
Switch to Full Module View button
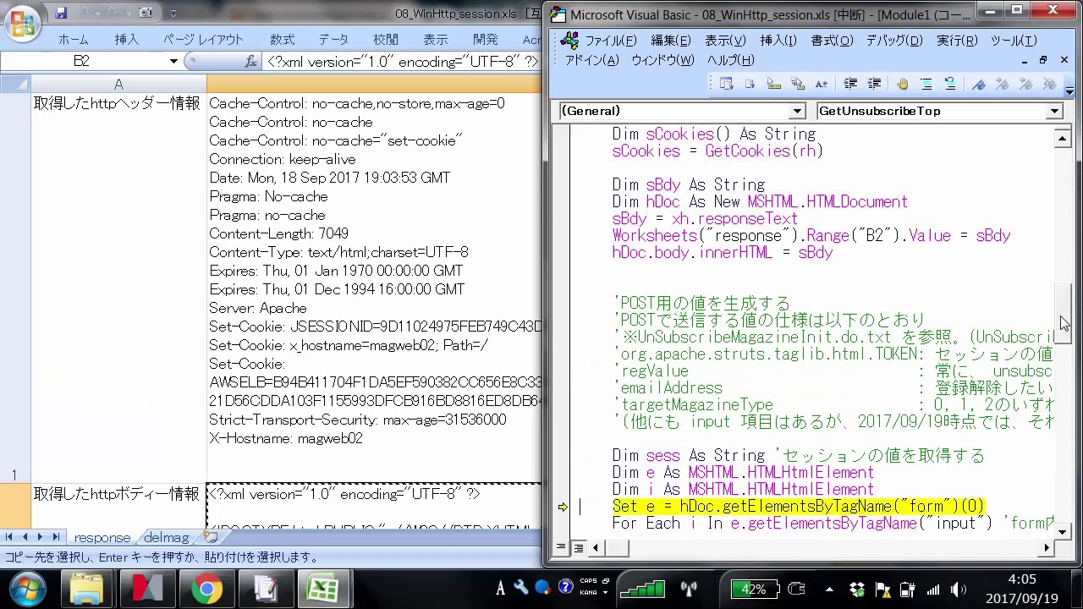(578, 548)
